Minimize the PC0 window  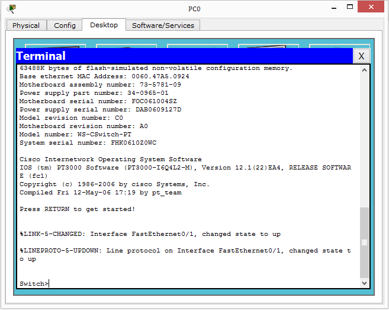pos(334,8)
